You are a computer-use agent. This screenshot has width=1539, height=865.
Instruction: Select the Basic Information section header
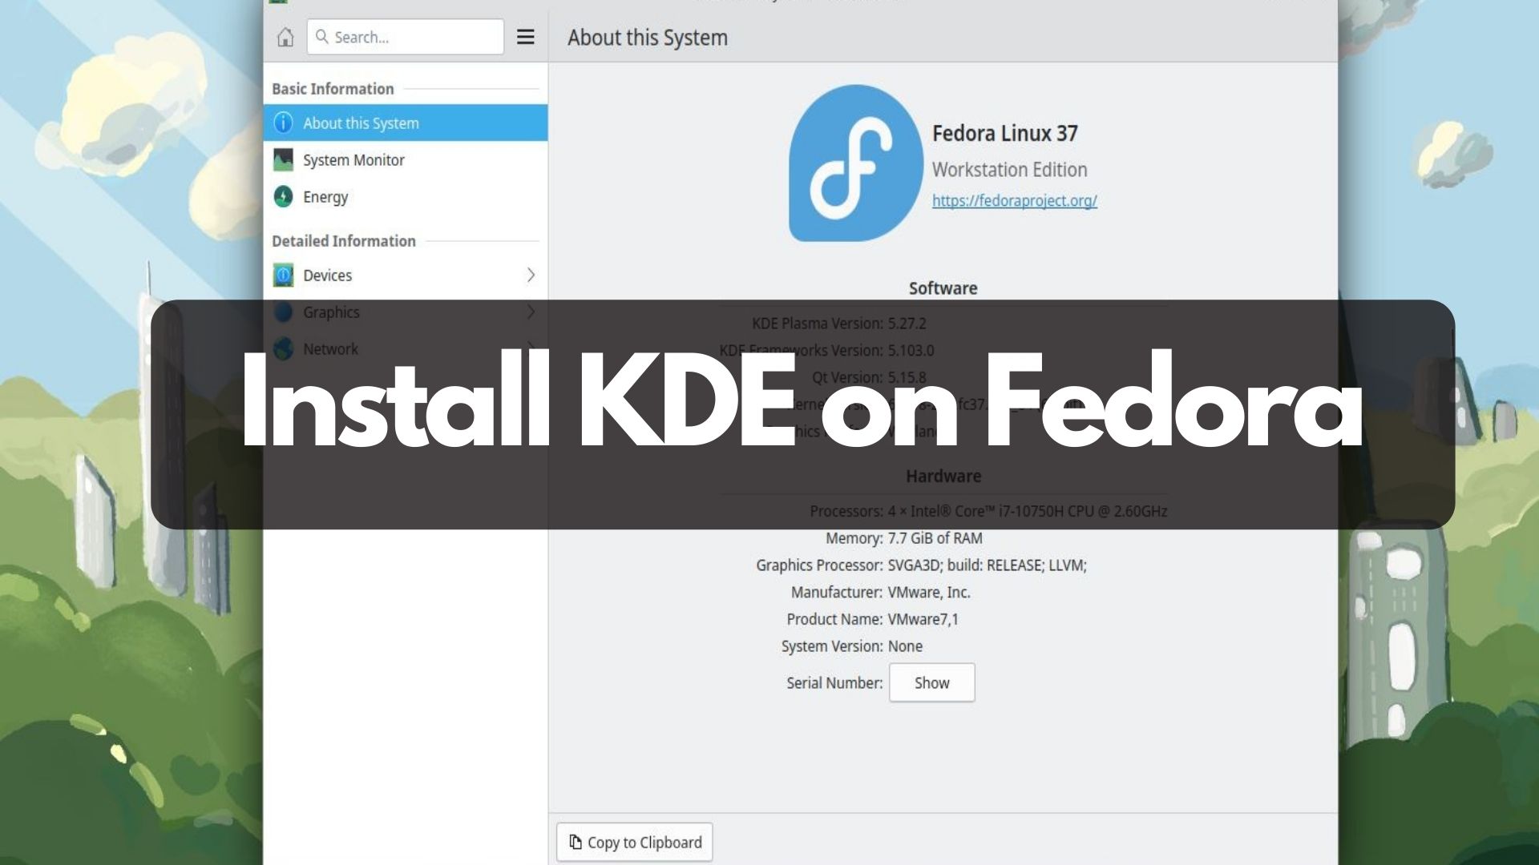point(333,88)
